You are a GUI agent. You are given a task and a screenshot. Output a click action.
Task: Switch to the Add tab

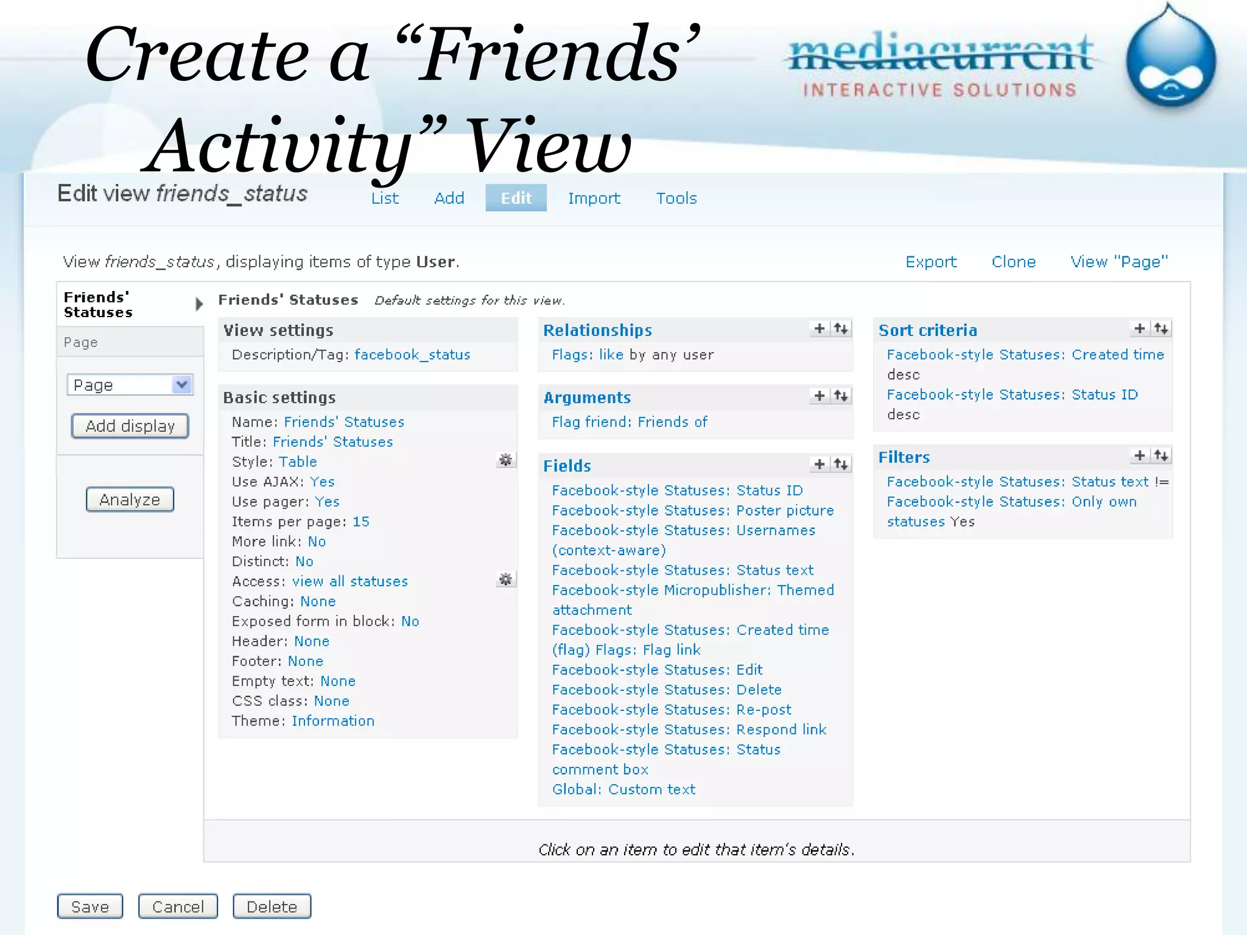coord(449,198)
